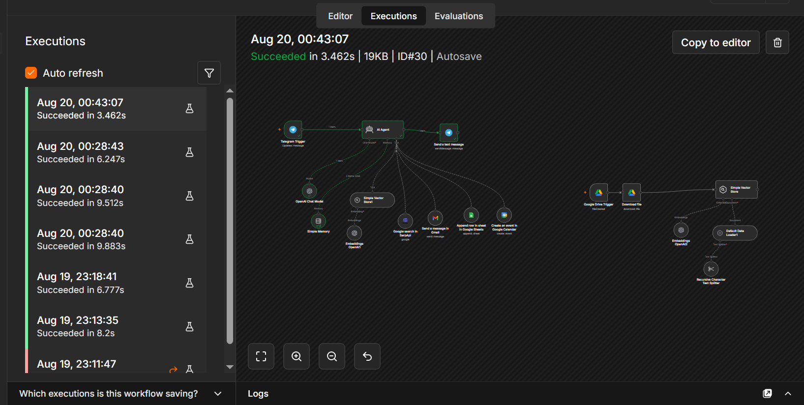Open the executions filter funnel button
The image size is (804, 405).
click(x=209, y=73)
